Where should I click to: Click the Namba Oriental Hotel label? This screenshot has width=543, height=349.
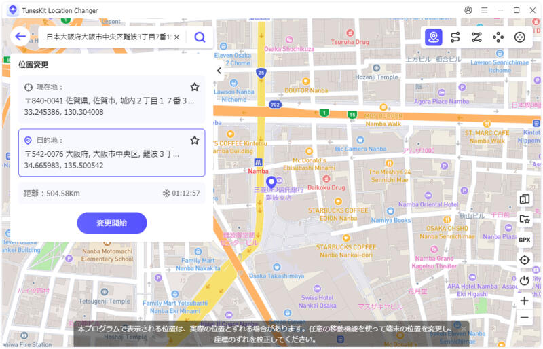428,204
